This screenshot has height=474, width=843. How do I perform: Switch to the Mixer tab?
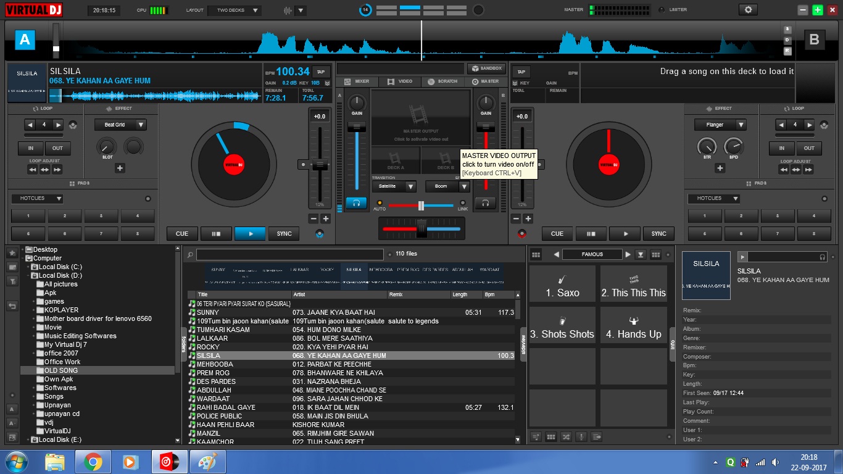point(356,81)
